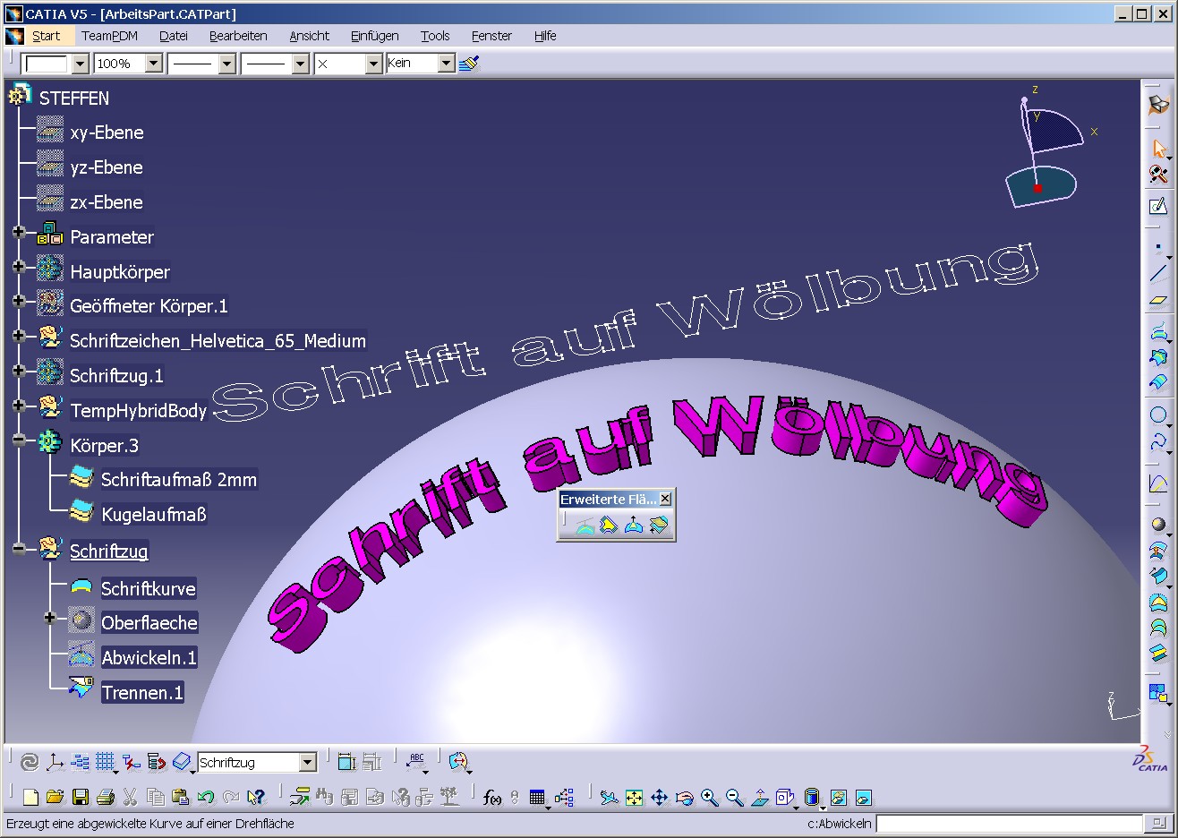Open the color fill dropdown swatch
This screenshot has height=838, width=1178.
[x=80, y=64]
